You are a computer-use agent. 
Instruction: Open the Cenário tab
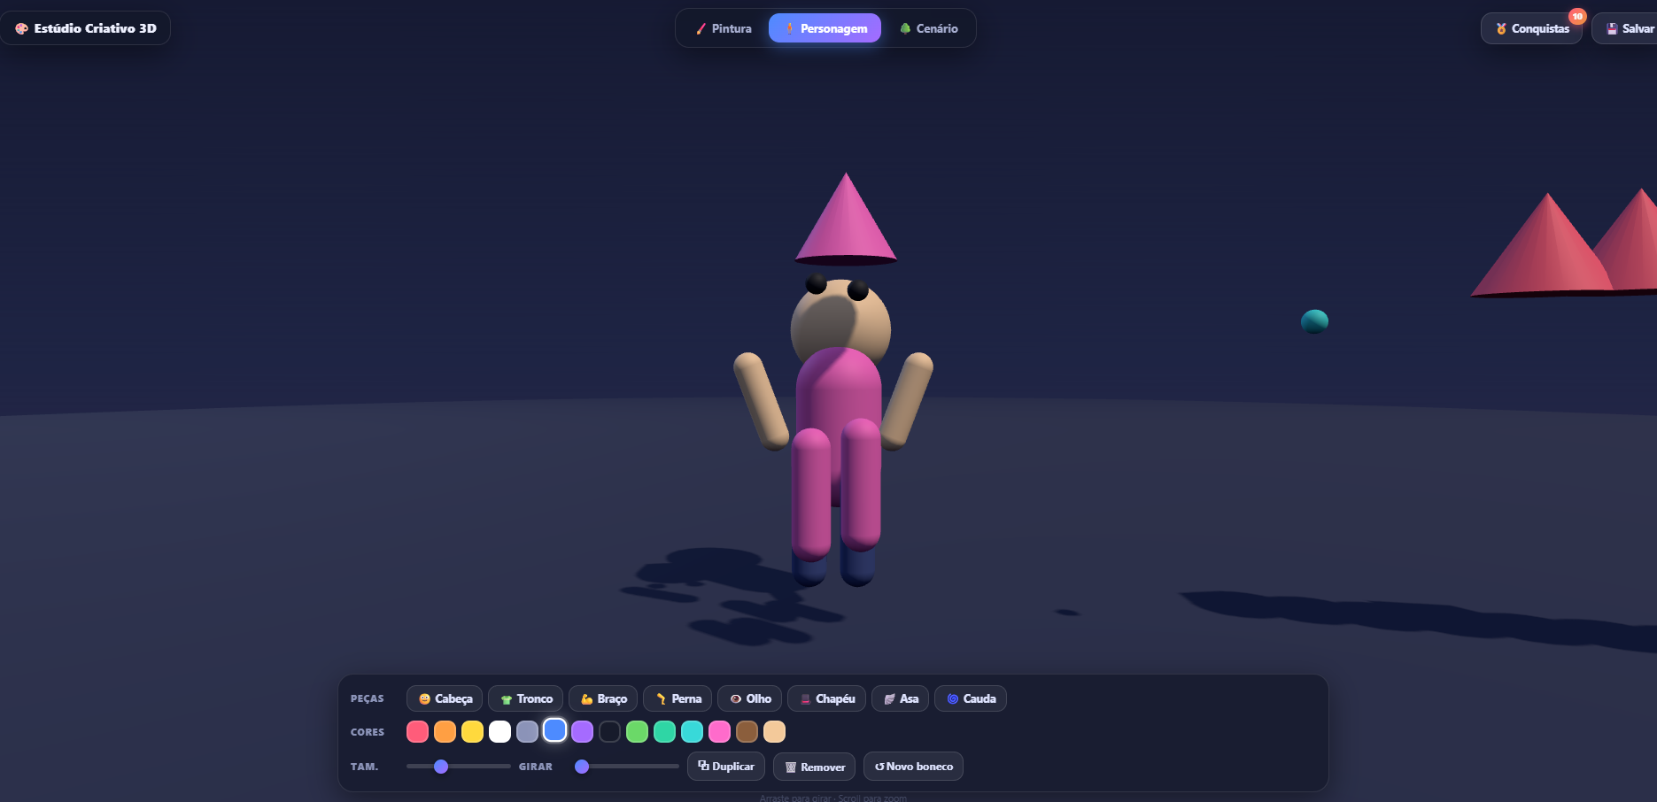928,28
